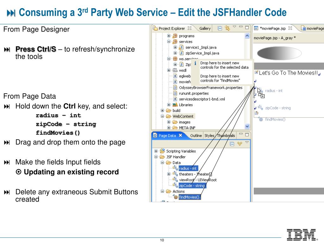Expand the build folder node
Screen dimensions: 324x243
pyautogui.click(x=162, y=110)
